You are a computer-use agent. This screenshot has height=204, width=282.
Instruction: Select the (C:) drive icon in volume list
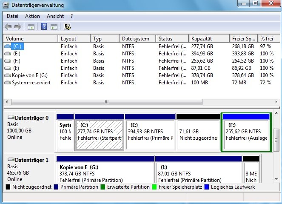[x=8, y=46]
